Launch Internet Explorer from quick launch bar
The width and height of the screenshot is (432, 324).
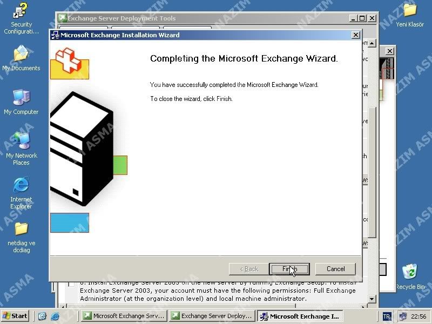point(55,316)
